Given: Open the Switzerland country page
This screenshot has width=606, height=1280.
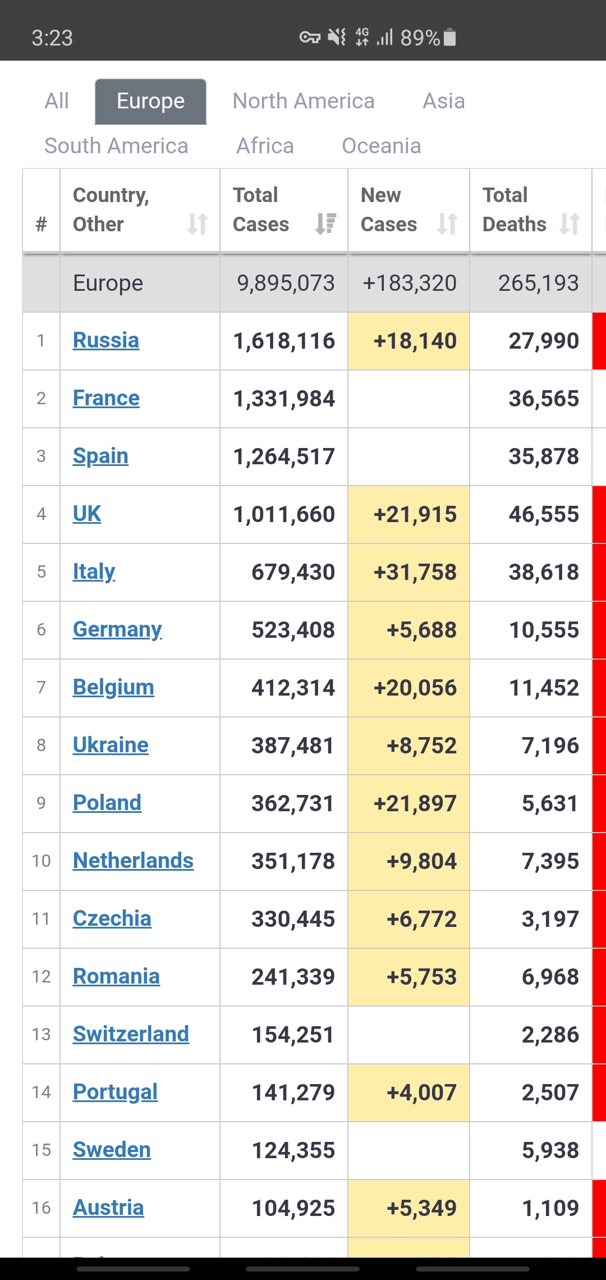Looking at the screenshot, I should (x=131, y=1034).
